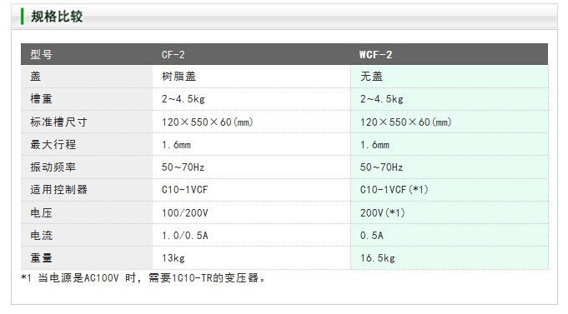This screenshot has width=568, height=314.
Task: Select the WCF-2 column header
Action: pos(375,55)
